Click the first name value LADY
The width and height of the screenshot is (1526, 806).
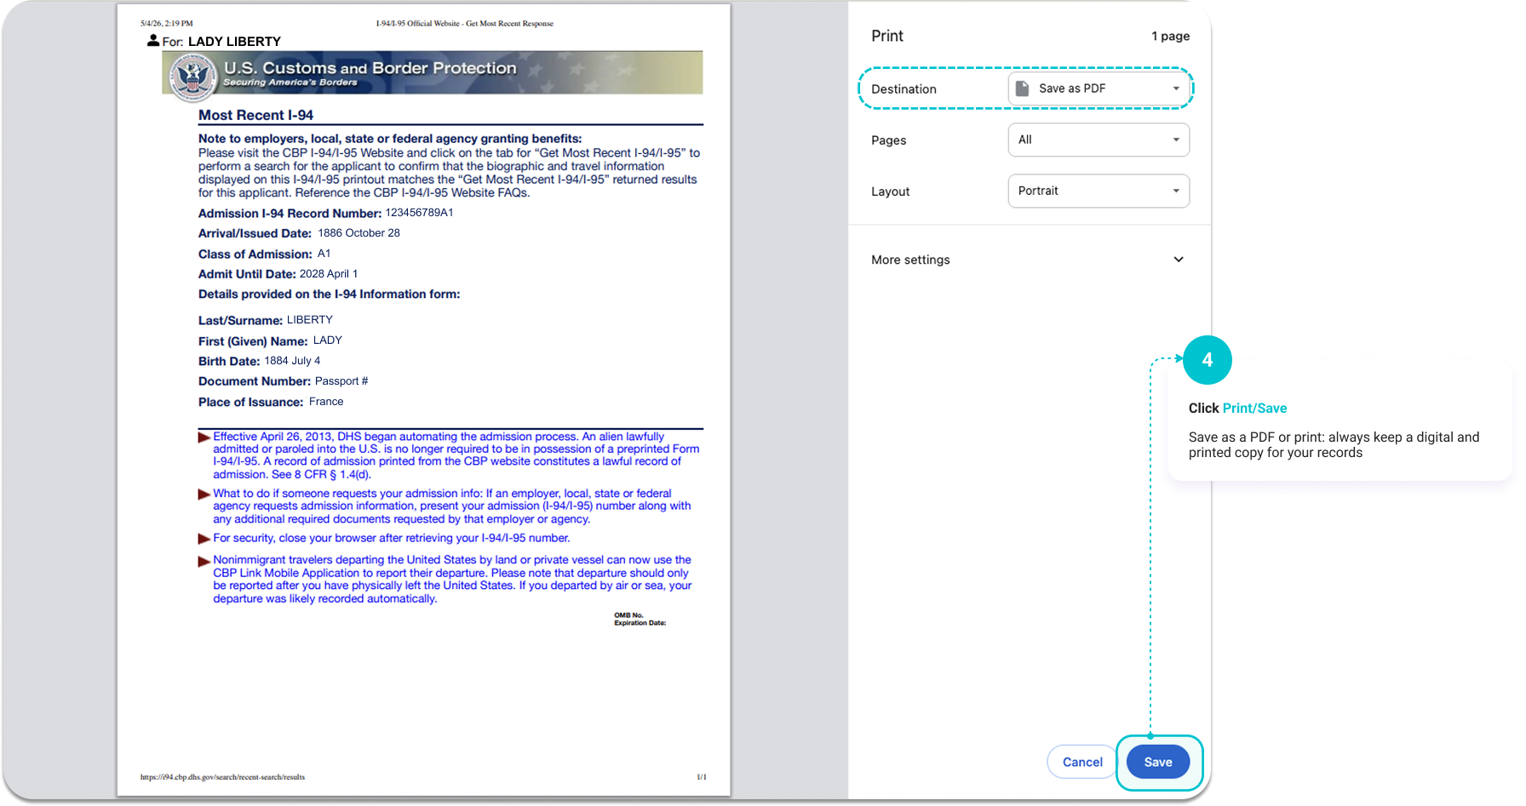[x=328, y=340]
